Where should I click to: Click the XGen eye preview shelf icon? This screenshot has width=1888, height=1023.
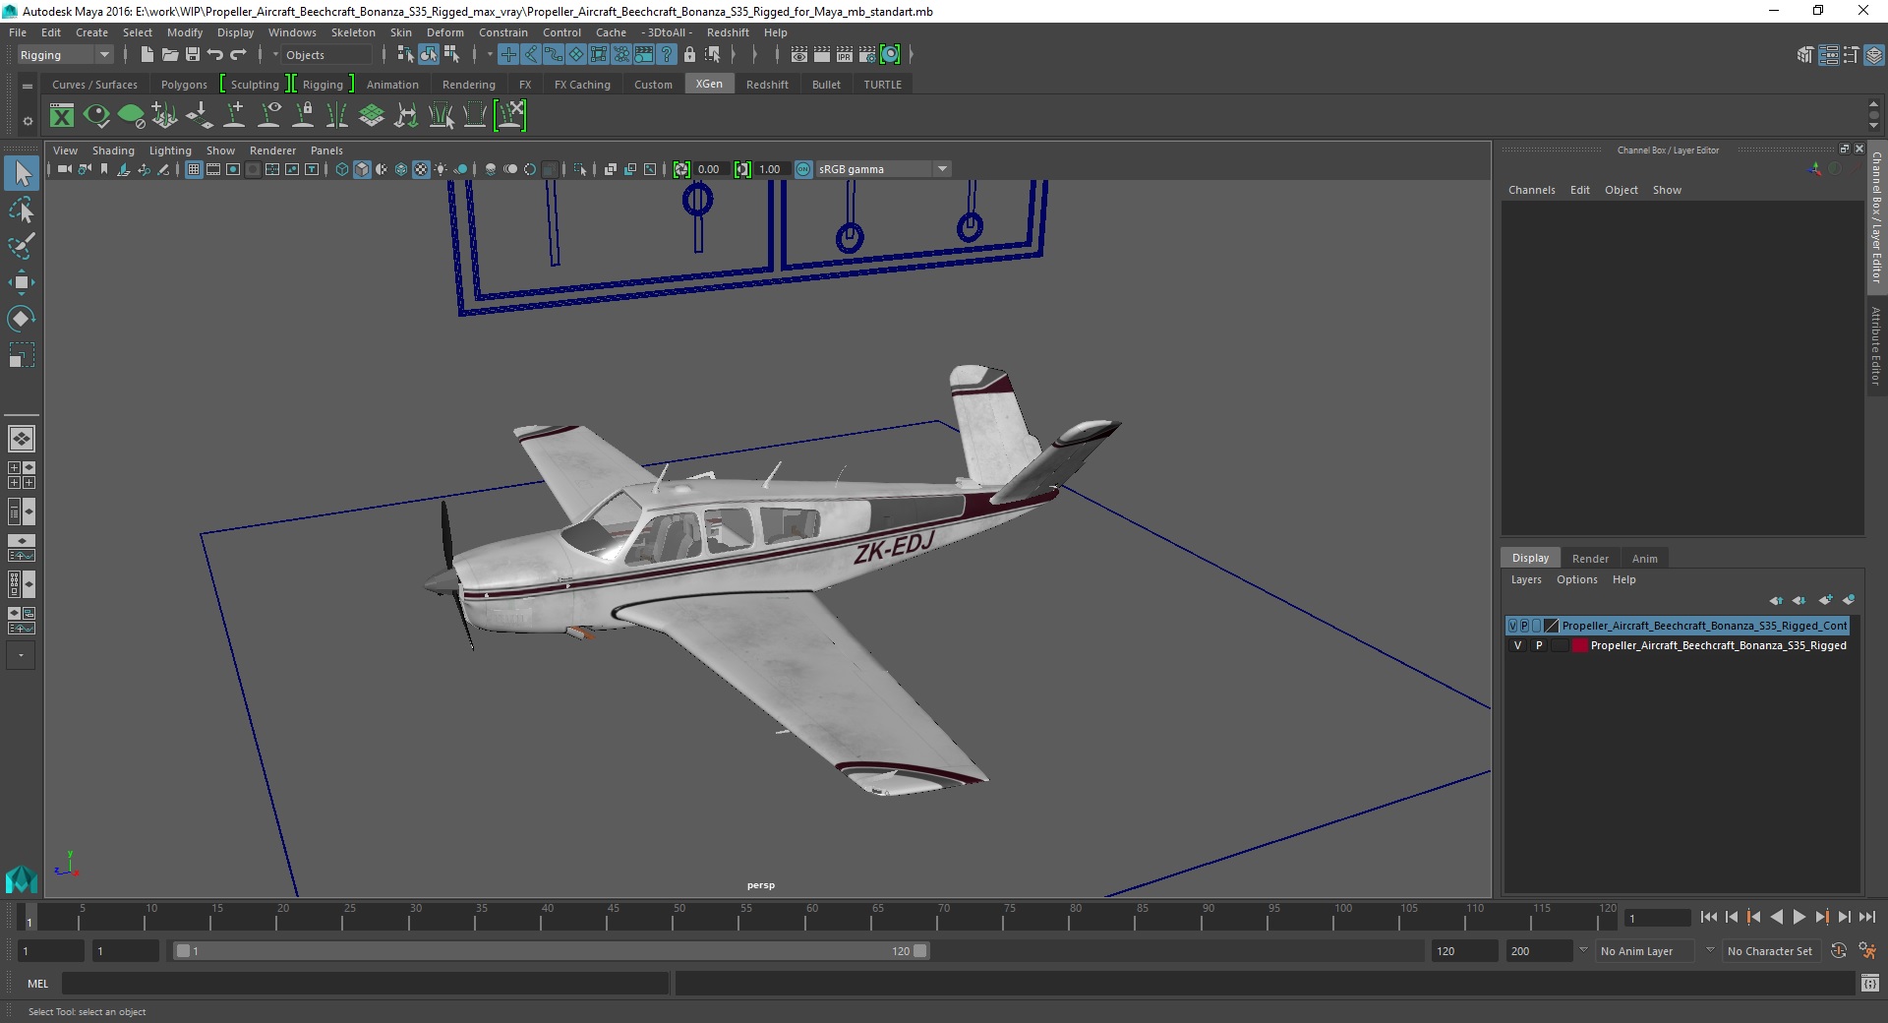[96, 116]
